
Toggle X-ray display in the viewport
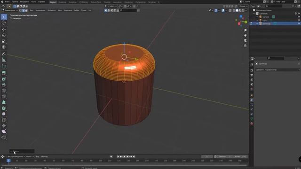(x=230, y=10)
